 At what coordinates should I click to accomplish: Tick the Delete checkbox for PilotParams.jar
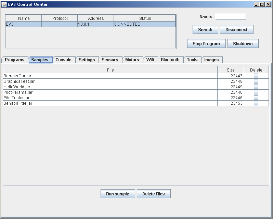pos(256,92)
